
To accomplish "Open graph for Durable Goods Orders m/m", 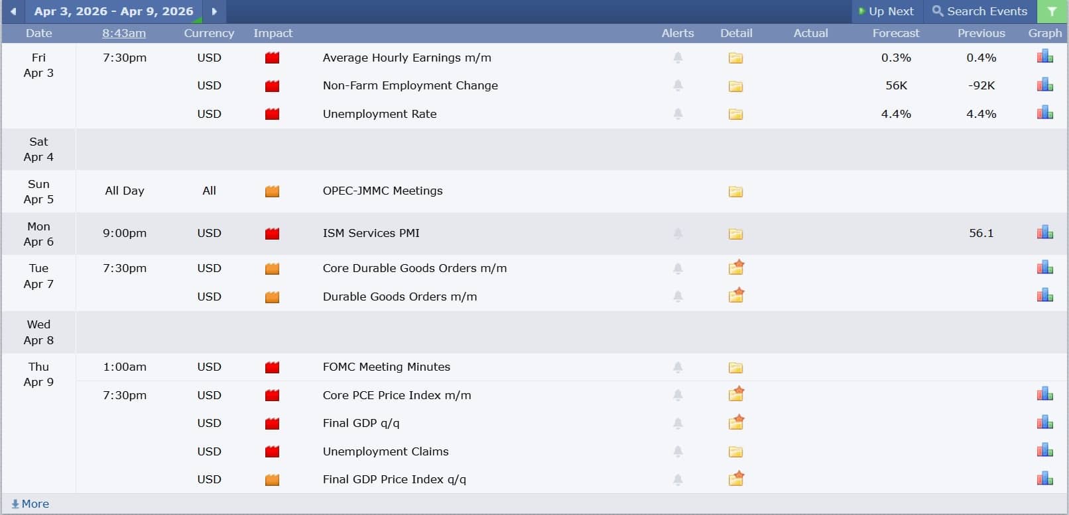I will click(x=1044, y=295).
